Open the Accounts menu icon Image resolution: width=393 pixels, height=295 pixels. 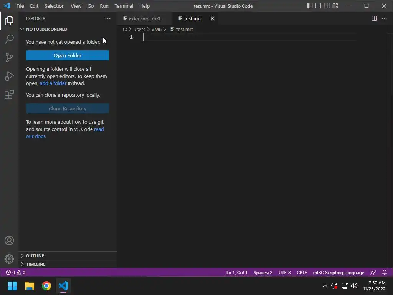tap(9, 240)
